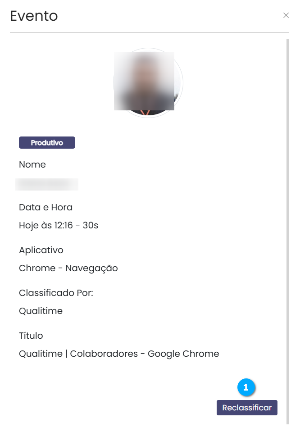The height and width of the screenshot is (432, 300).
Task: Close the Evento dialog
Action: click(x=286, y=15)
